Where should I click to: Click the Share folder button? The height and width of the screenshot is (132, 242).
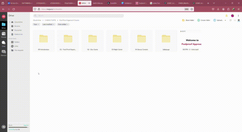[188, 20]
